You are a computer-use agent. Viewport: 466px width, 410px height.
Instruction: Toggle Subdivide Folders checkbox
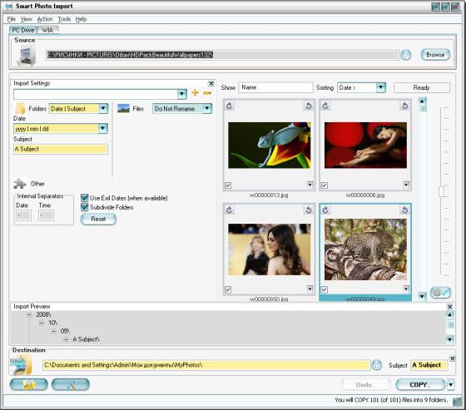[x=85, y=207]
